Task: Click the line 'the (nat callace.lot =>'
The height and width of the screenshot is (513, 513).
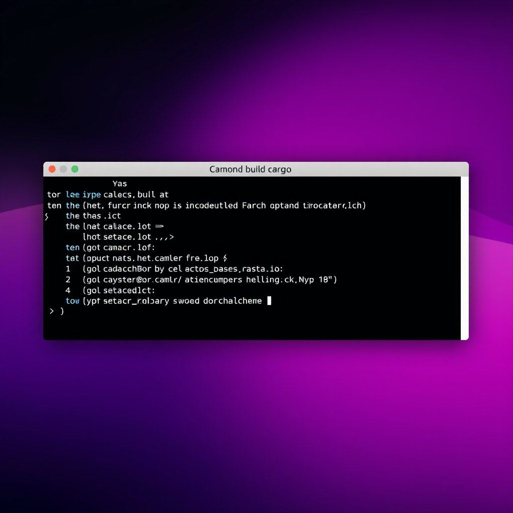Action: pyautogui.click(x=115, y=226)
